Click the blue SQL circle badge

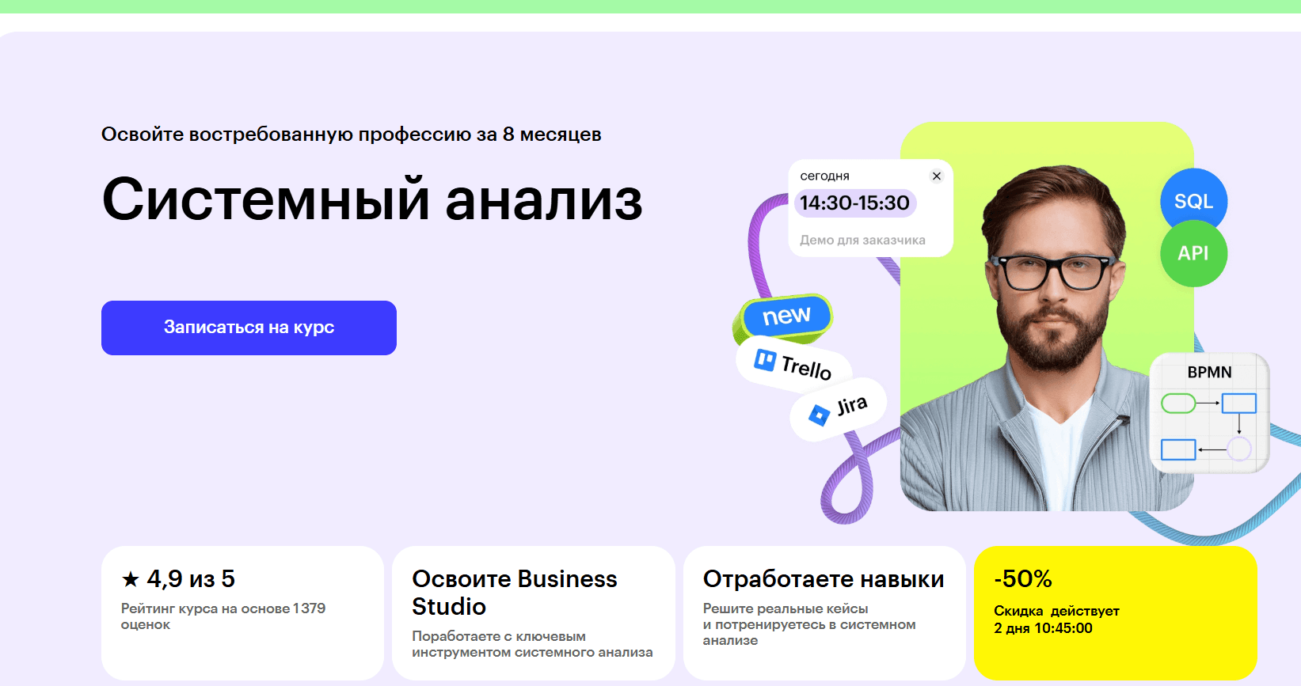1193,201
